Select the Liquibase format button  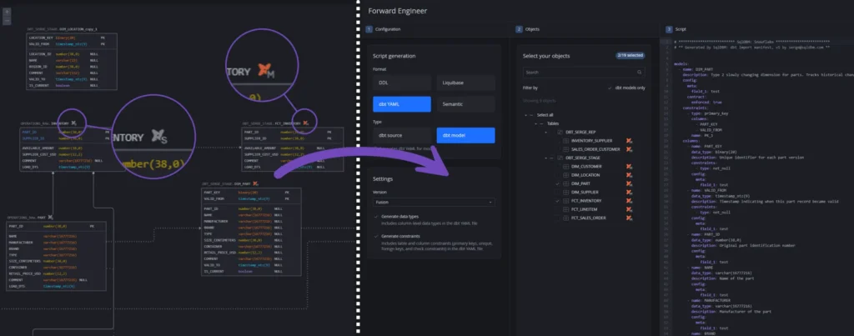(x=465, y=83)
